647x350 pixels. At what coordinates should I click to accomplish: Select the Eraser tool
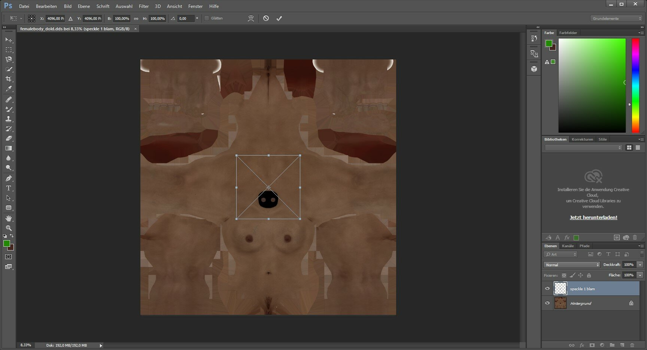(x=9, y=138)
